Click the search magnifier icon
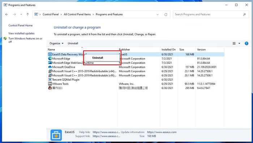This screenshot has width=253, height=143. pos(244,14)
